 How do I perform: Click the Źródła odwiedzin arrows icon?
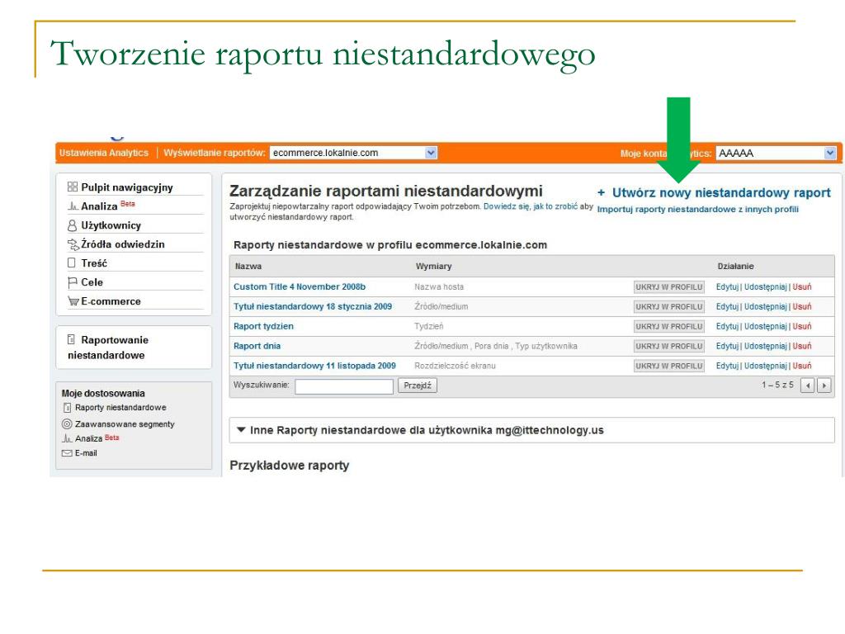(x=73, y=244)
